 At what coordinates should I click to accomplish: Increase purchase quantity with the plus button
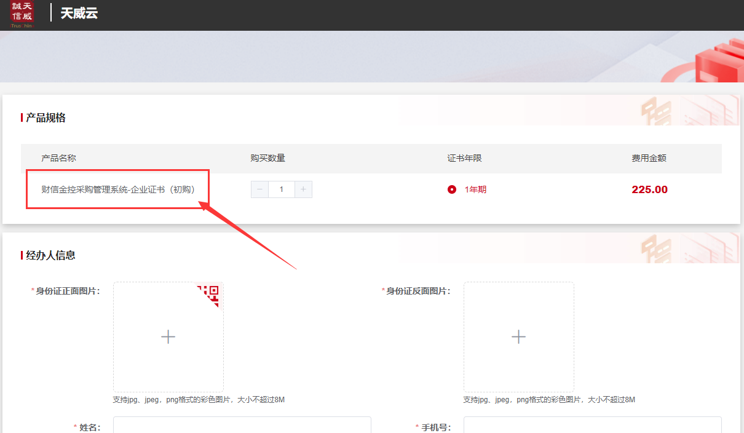click(x=303, y=189)
